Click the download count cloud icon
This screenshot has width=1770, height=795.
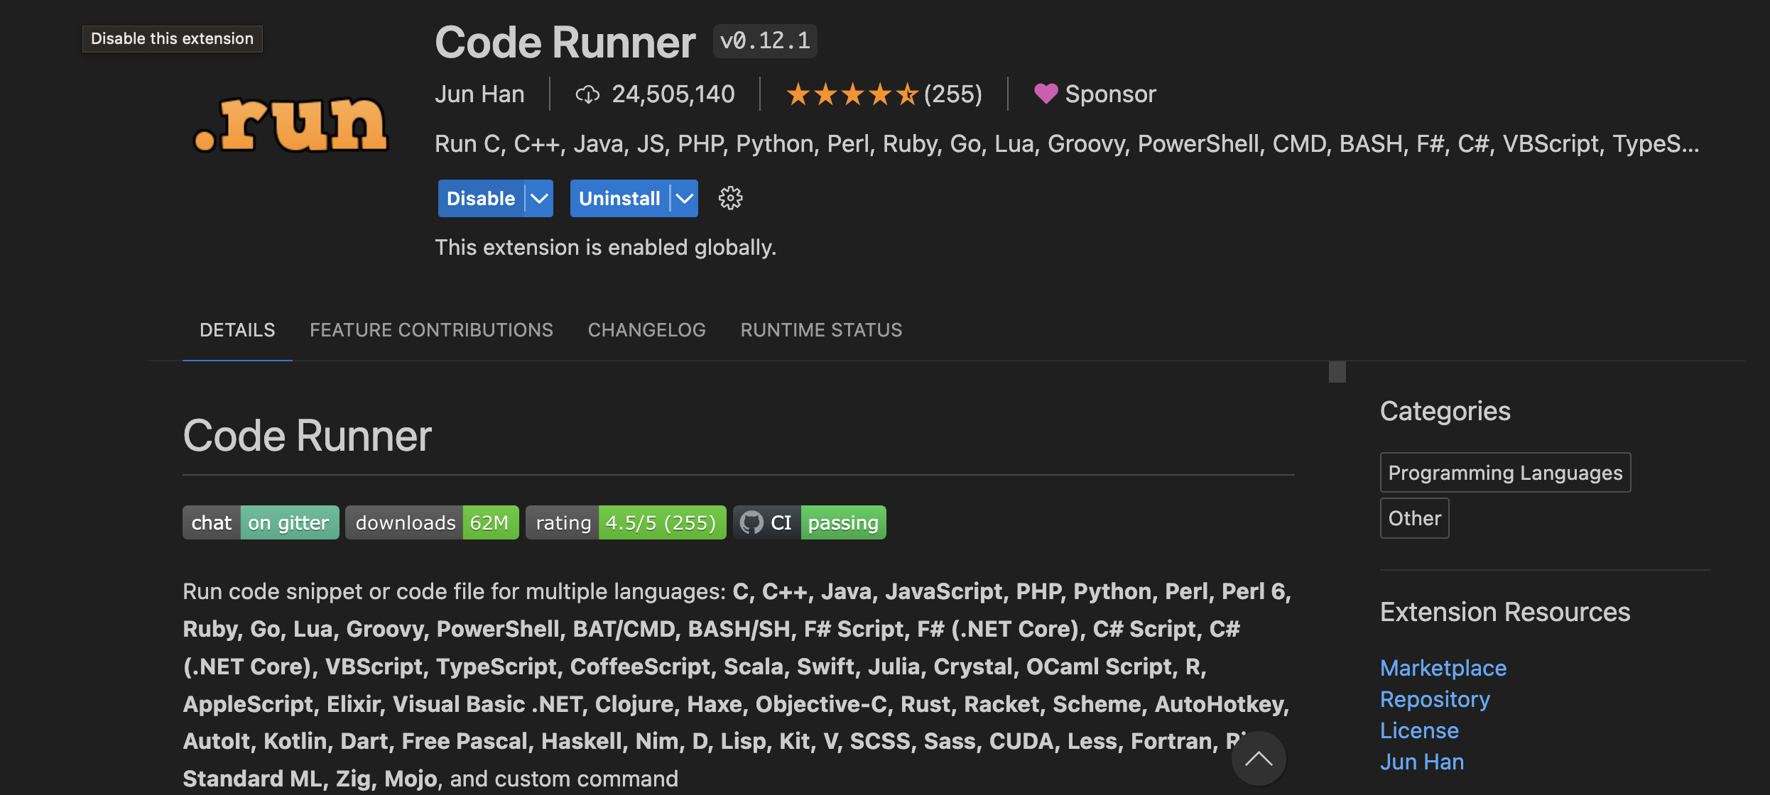(x=587, y=94)
